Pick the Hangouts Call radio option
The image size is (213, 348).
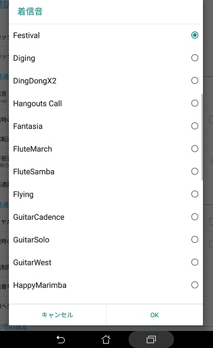195,103
